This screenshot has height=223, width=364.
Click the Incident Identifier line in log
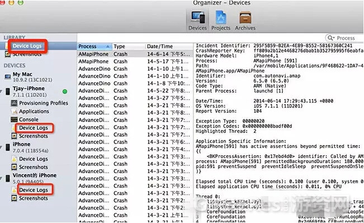(274, 45)
